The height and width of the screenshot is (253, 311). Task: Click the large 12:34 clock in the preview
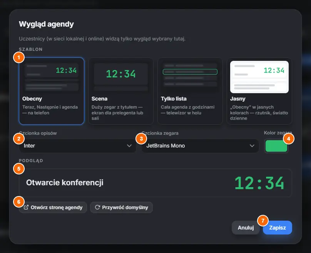(259, 183)
